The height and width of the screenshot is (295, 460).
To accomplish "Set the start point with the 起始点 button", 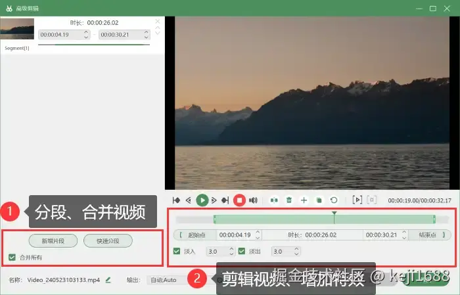I will [x=195, y=235].
